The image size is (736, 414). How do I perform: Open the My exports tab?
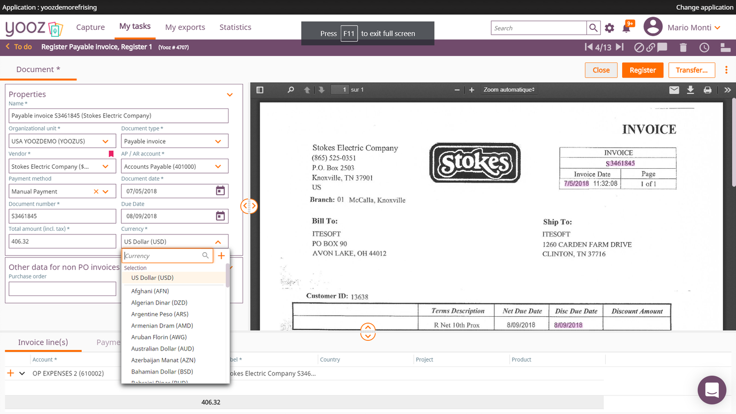pos(185,27)
